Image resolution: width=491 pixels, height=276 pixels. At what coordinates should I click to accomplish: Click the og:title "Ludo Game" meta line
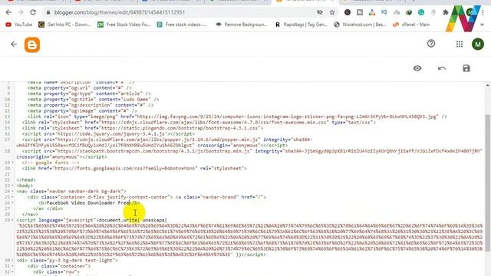click(x=93, y=100)
